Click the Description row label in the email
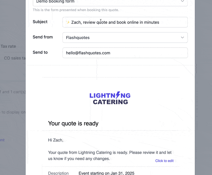The image size is (212, 175). click(58, 173)
